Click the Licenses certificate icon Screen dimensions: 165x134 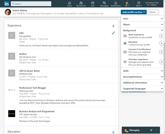(125, 52)
